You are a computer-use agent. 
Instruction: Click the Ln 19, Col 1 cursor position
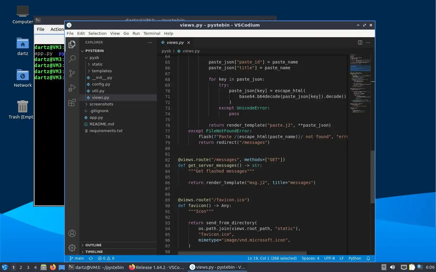(272, 258)
